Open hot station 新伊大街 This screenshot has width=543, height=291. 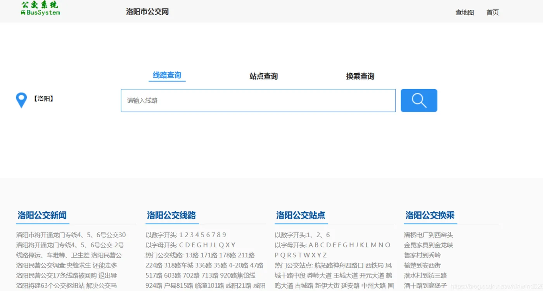click(x=327, y=286)
